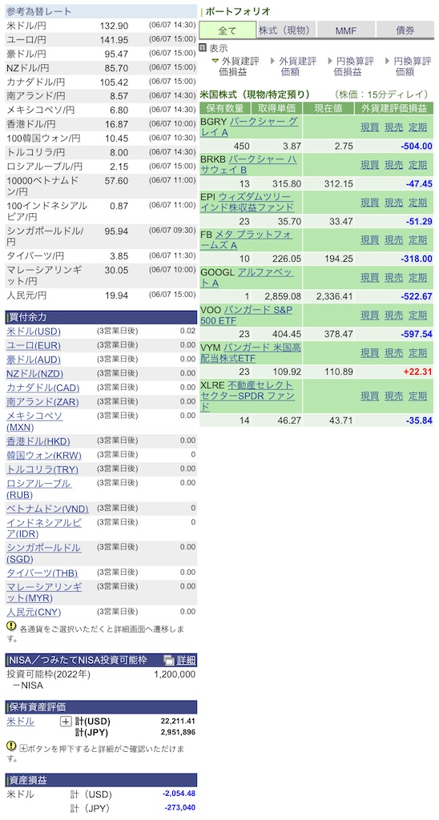
Task: Select 円換算評価損益 display option
Action: click(x=351, y=66)
